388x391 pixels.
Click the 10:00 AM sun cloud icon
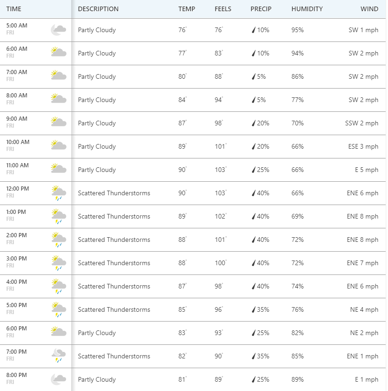pos(58,146)
